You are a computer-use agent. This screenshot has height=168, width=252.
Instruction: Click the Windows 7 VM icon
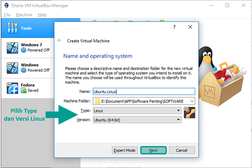pyautogui.click(x=12, y=48)
